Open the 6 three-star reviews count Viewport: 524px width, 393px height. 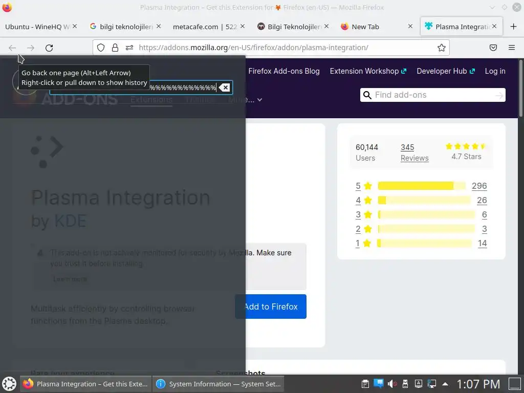484,214
